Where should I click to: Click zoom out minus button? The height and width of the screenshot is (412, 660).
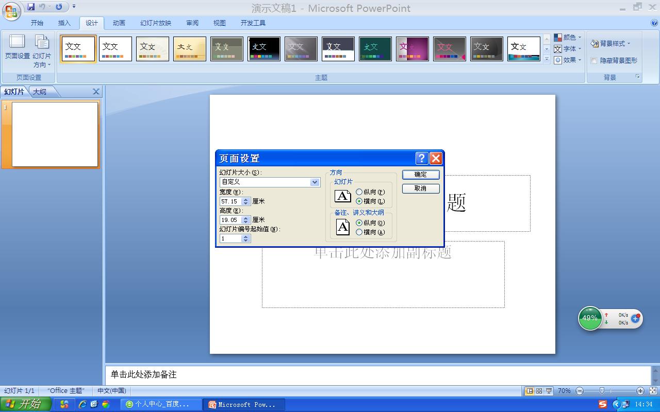click(x=580, y=391)
